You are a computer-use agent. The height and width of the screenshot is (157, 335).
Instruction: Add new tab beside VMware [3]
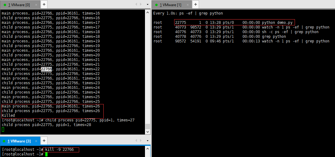[44, 141]
